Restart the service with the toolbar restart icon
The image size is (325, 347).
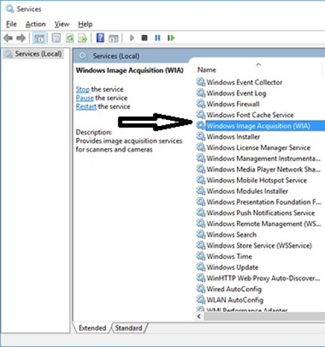[171, 38]
